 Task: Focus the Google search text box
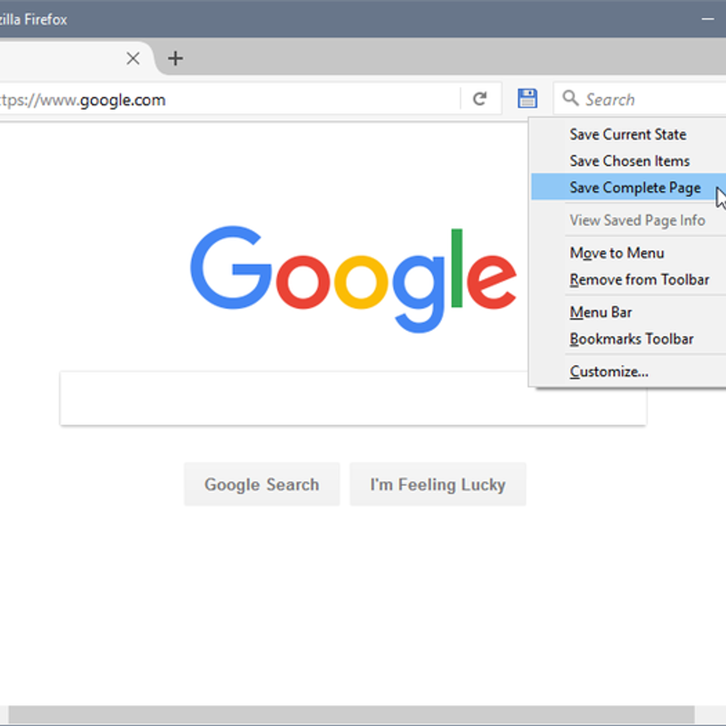point(290,399)
